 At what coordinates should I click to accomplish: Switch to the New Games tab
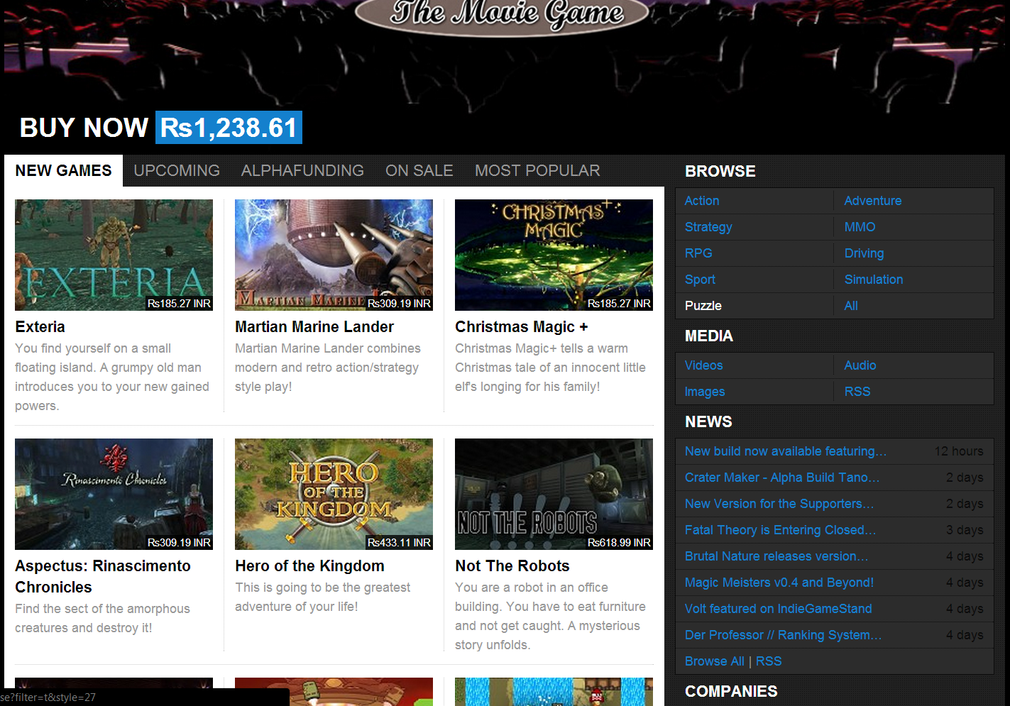(x=63, y=171)
